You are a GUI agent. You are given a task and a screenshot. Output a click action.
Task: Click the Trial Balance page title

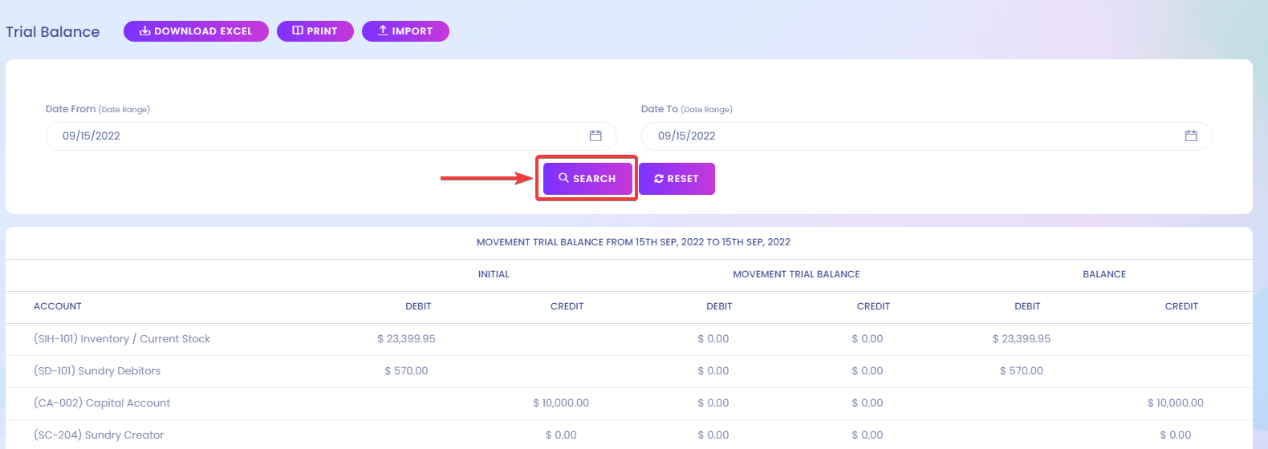point(53,32)
